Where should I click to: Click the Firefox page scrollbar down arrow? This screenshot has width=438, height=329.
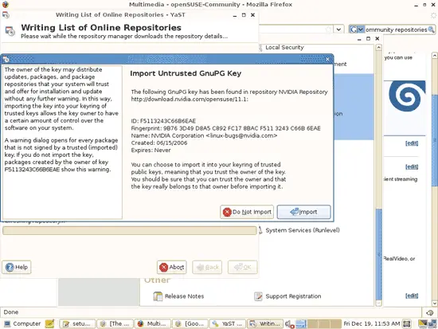click(x=435, y=303)
